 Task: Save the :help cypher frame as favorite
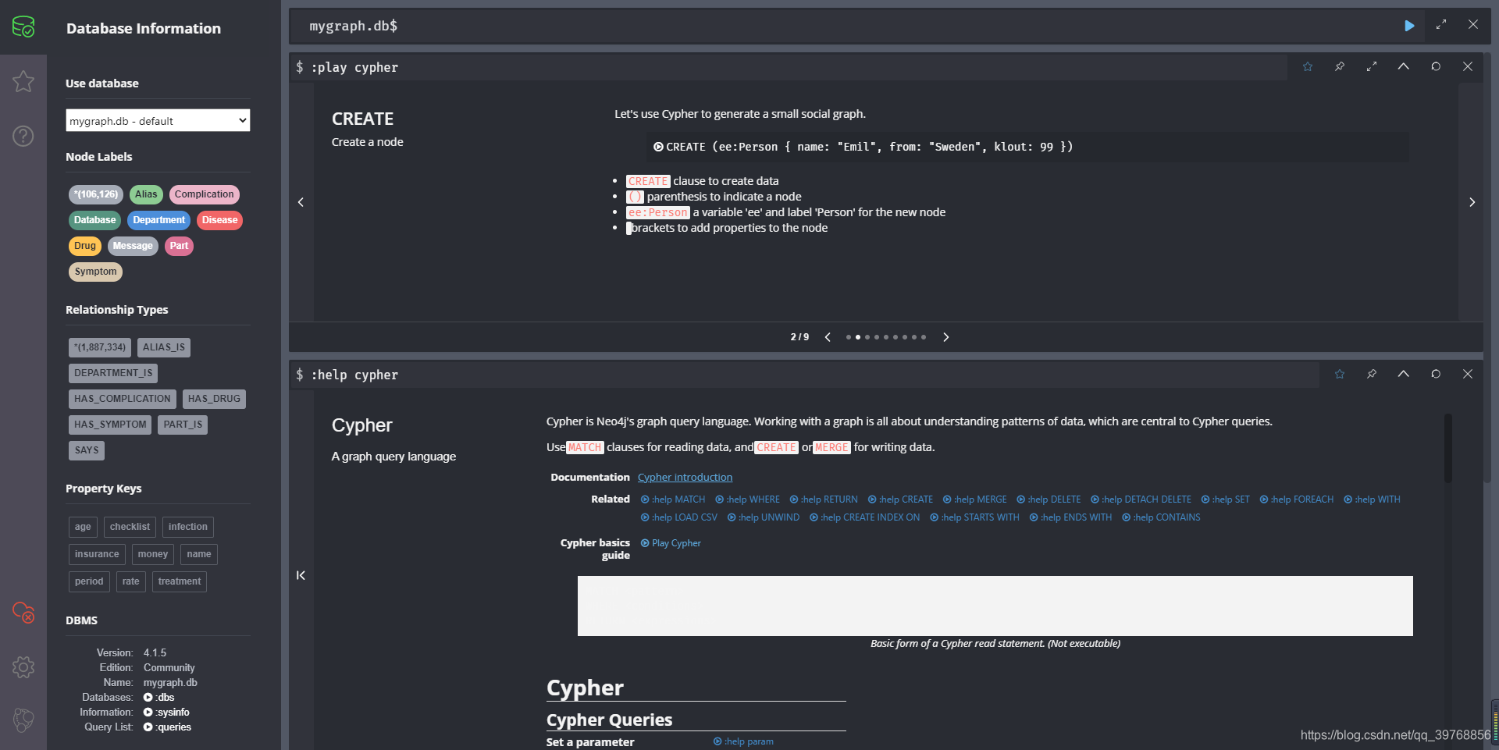pos(1340,374)
